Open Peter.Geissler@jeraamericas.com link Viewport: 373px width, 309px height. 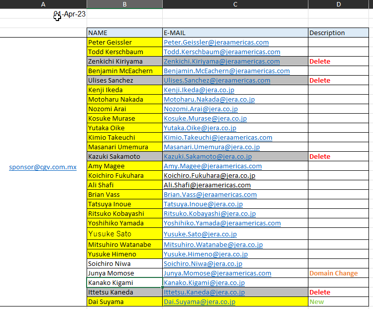click(216, 43)
